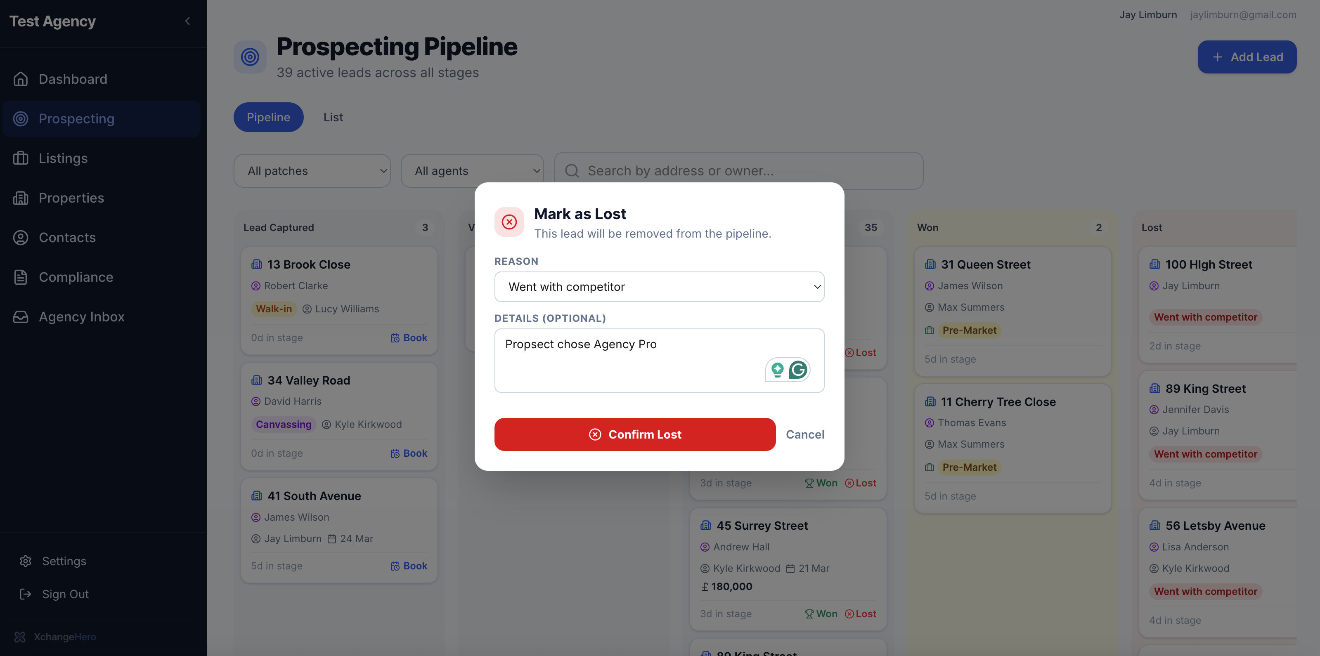
Task: Click the Grammarly icon in details box
Action: 798,369
